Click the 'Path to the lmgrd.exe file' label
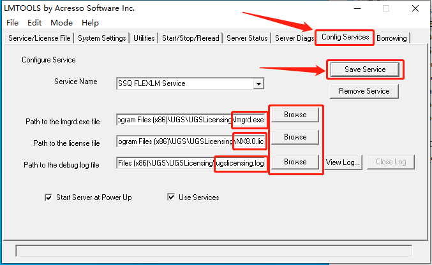432x265 pixels. 63,122
